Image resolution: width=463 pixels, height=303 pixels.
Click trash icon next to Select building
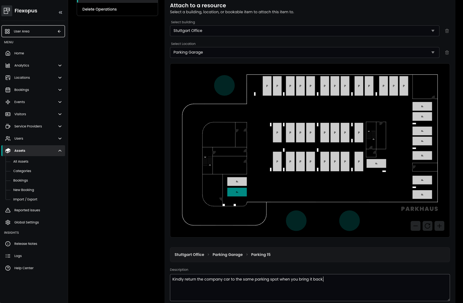[447, 31]
